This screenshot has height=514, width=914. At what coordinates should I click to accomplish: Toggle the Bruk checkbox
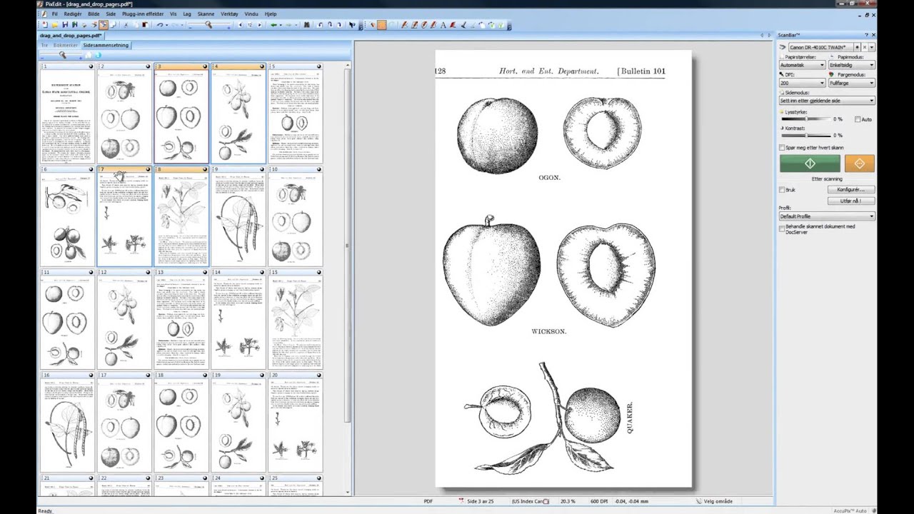[x=782, y=190]
